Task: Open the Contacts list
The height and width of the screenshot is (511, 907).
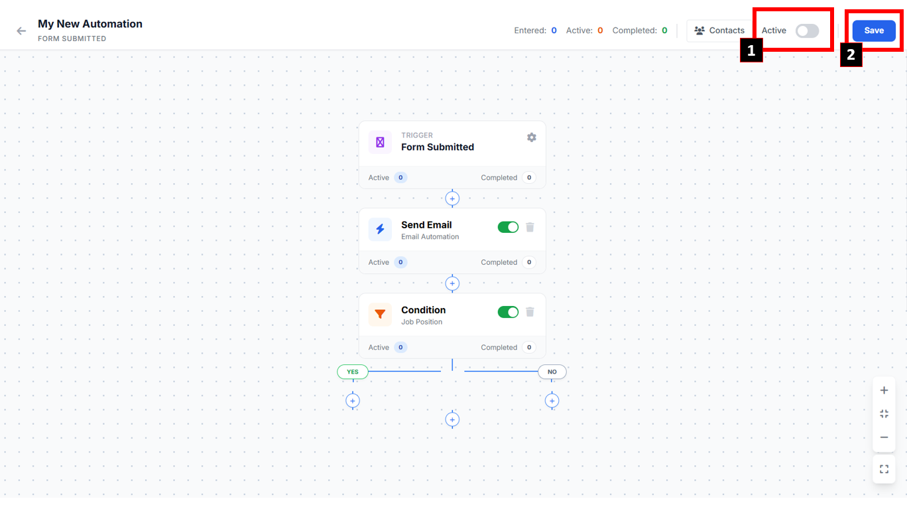Action: point(719,31)
